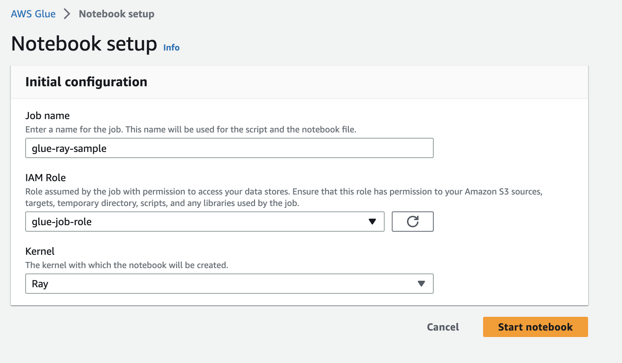Click the dropdown arrow on the Kernel selector
The width and height of the screenshot is (622, 363).
[421, 284]
